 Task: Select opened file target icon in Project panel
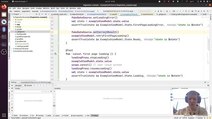(x=36, y=14)
